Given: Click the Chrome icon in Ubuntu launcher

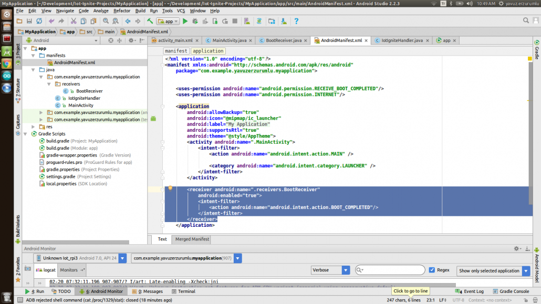Looking at the screenshot, I should [x=6, y=64].
